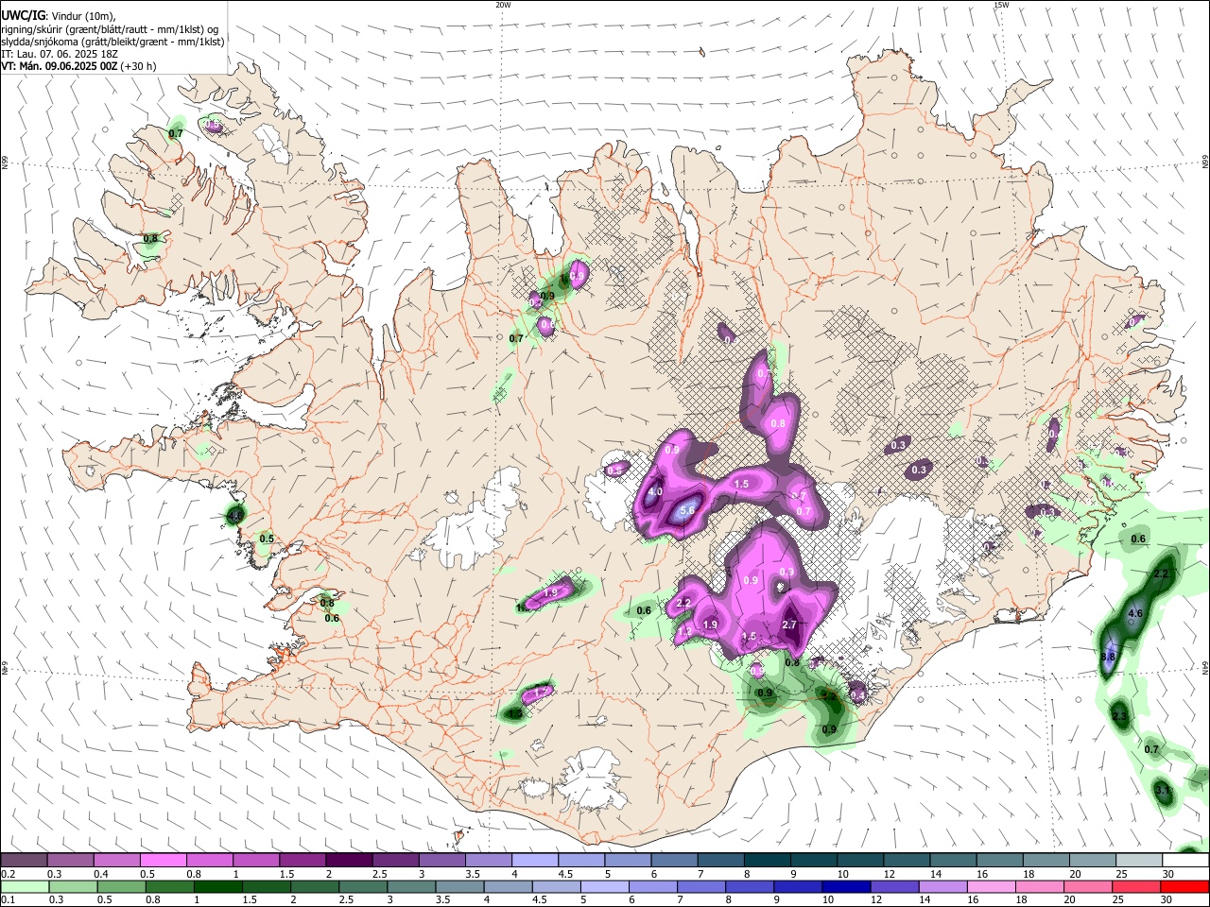Click the '20W' longitude label
Image resolution: width=1210 pixels, height=907 pixels.
[x=503, y=5]
